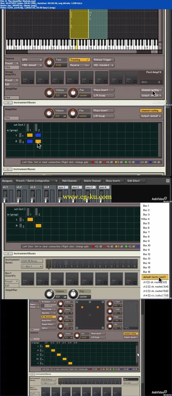The image size is (172, 396).
Task: Open the Source Preset dropdown
Action: tap(12, 64)
